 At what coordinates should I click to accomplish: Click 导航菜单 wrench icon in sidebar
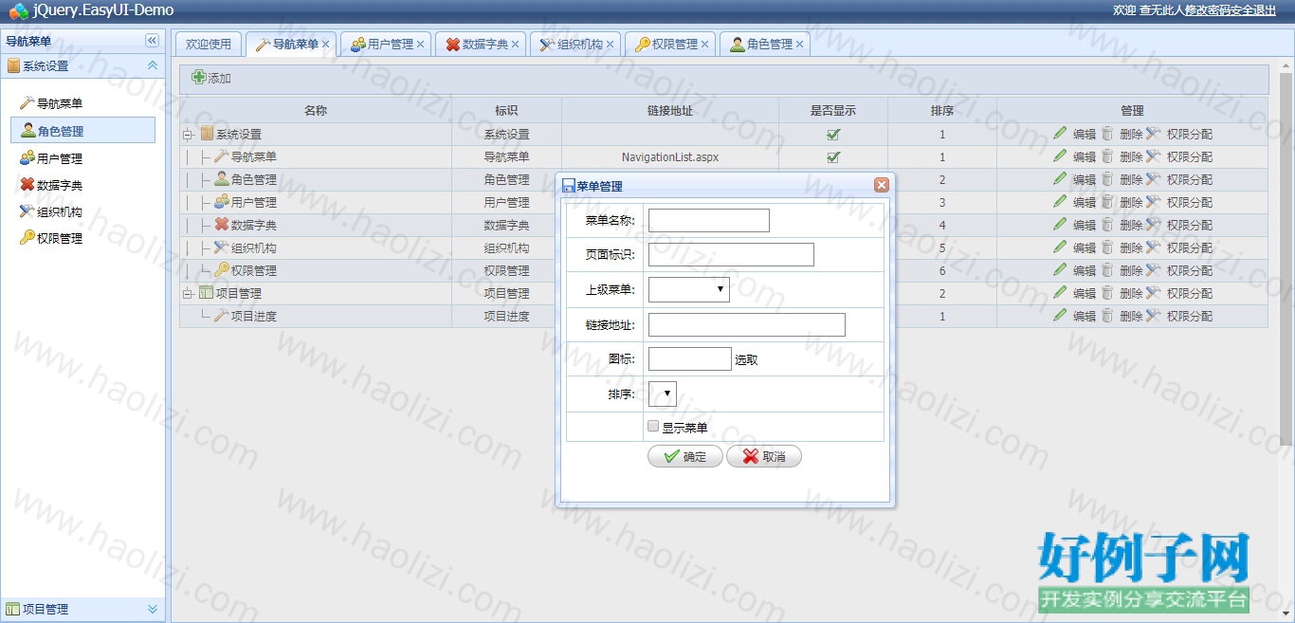[27, 102]
